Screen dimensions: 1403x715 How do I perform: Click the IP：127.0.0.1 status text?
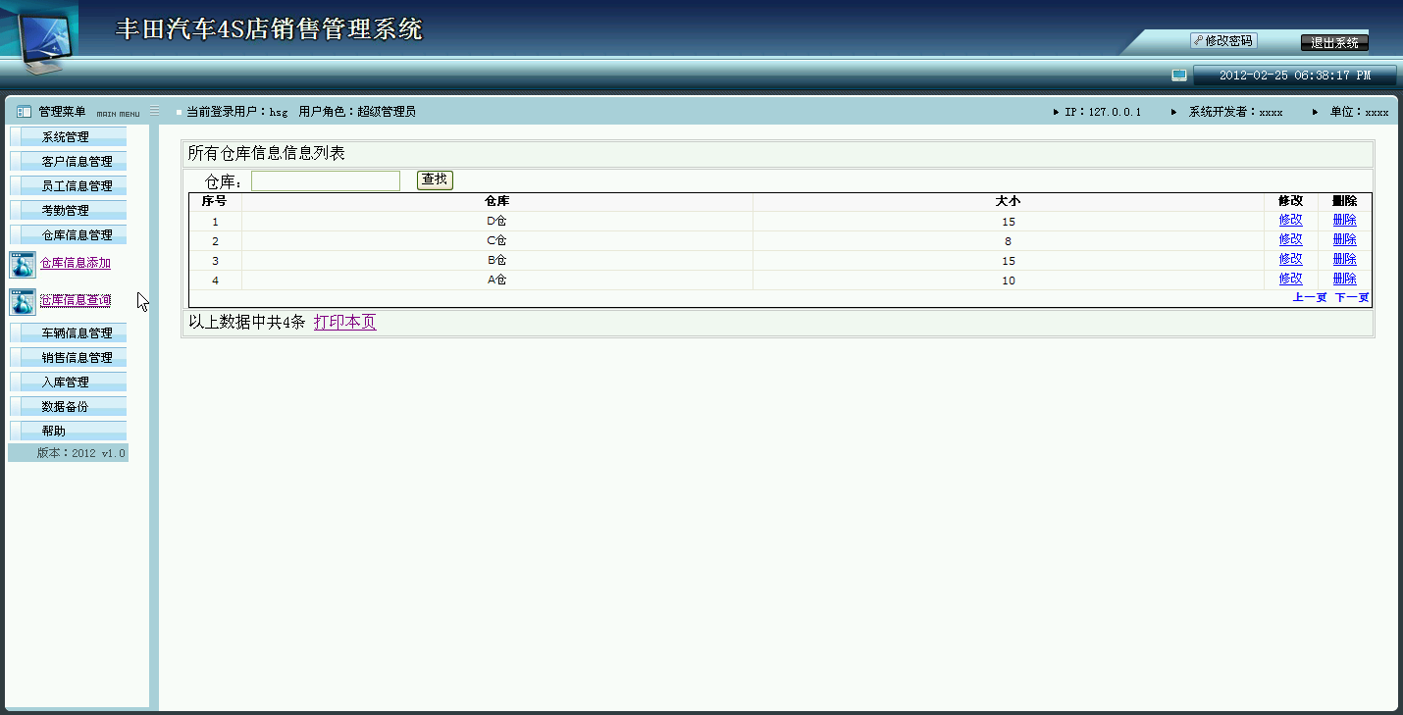point(1103,112)
